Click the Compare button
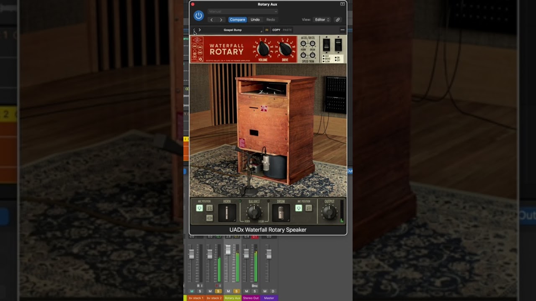536x301 pixels. pyautogui.click(x=237, y=20)
